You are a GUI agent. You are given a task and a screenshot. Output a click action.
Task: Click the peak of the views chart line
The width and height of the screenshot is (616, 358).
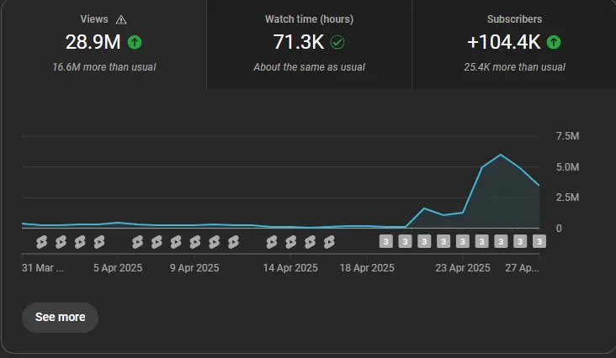[x=501, y=155]
